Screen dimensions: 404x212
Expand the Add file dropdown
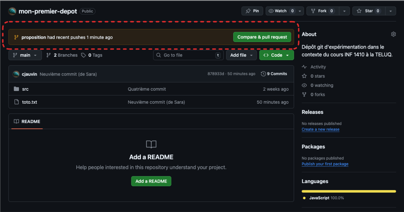point(241,55)
